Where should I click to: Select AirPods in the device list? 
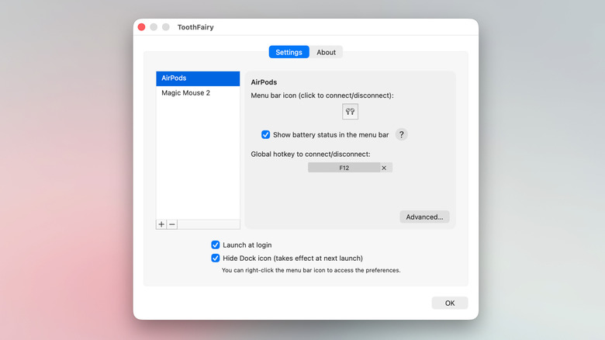(x=198, y=78)
